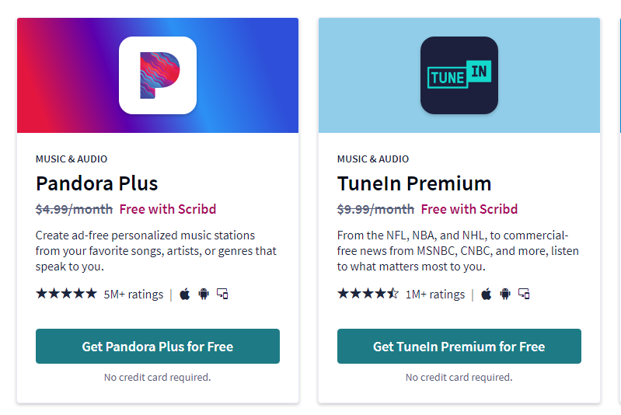This screenshot has width=621, height=415.
Task: Click the Android icon under TuneIn Premium
Action: [505, 294]
